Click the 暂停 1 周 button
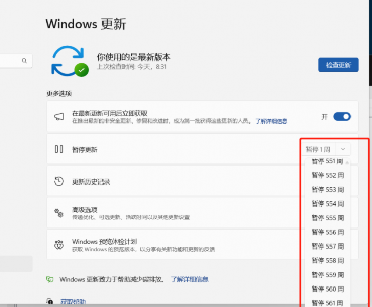The height and width of the screenshot is (307, 372). [318, 149]
